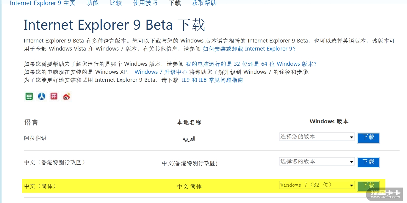Share page to Douban via green icon
The height and width of the screenshot is (203, 407).
tap(29, 96)
